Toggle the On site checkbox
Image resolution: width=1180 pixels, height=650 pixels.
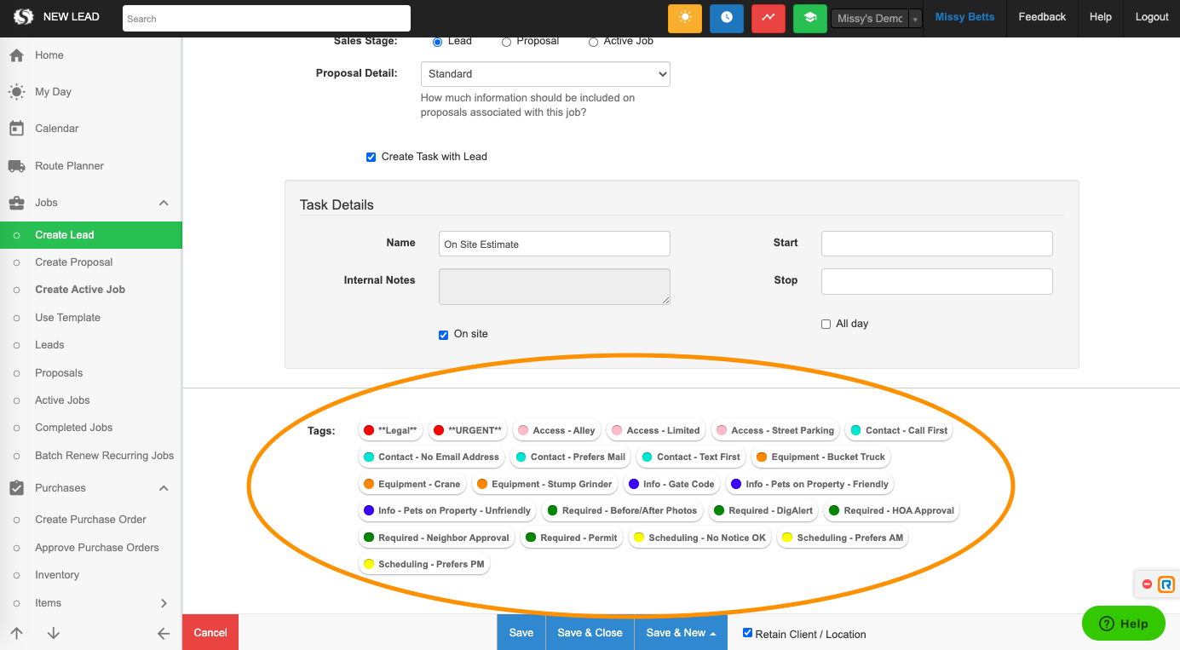(x=443, y=335)
